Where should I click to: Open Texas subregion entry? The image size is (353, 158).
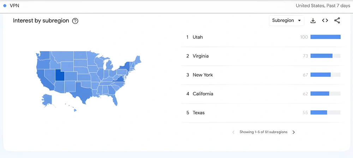(263, 113)
